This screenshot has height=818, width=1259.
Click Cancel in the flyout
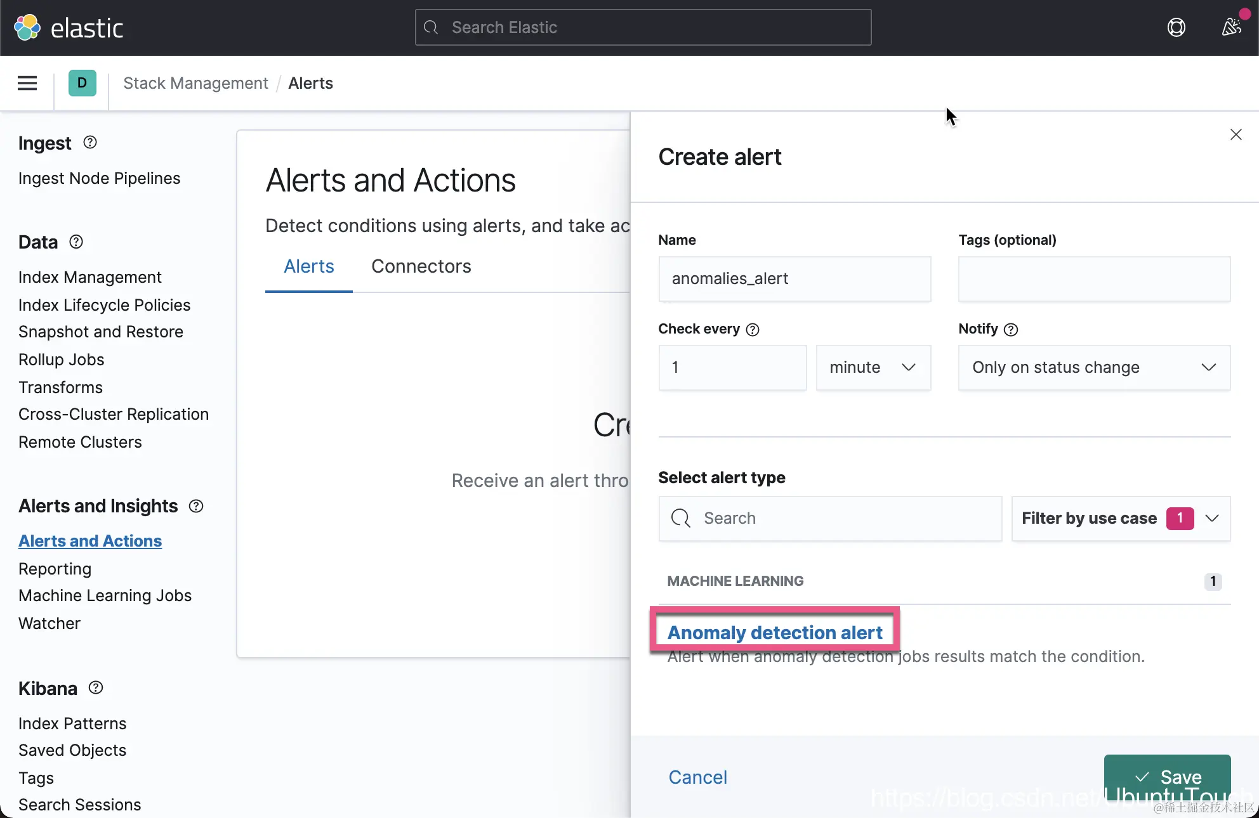coord(697,777)
